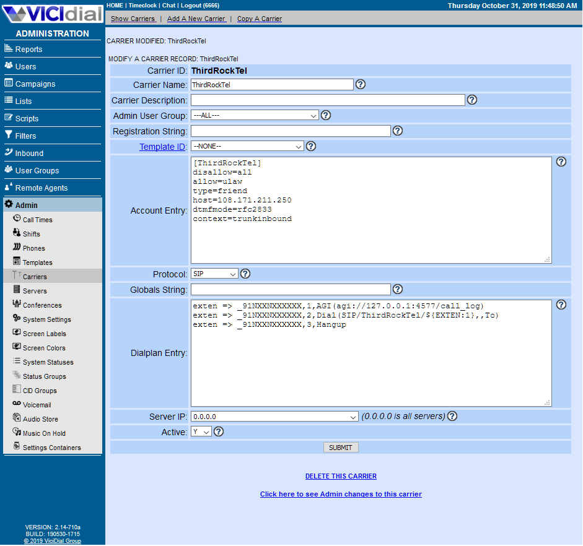Select Carriers in Admin submenu
Viewport: 583px width, 546px height.
pos(35,277)
